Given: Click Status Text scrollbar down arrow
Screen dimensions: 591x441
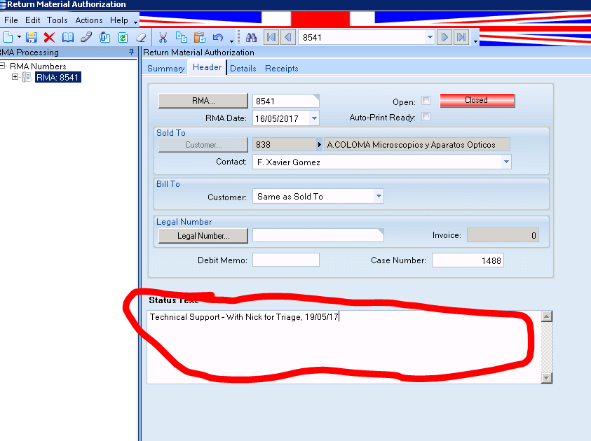Looking at the screenshot, I should click(547, 378).
